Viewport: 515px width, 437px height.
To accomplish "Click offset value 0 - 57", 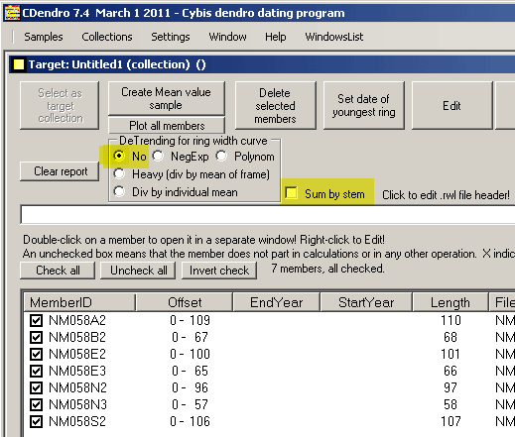I will [x=190, y=404].
